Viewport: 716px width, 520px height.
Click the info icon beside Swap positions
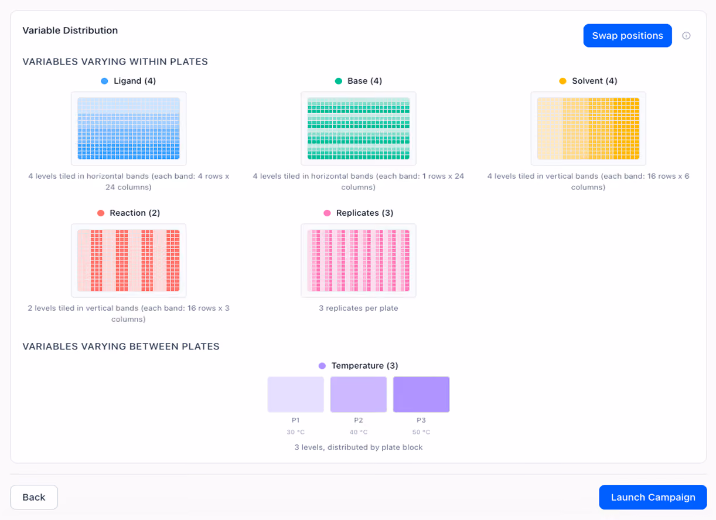coord(686,36)
